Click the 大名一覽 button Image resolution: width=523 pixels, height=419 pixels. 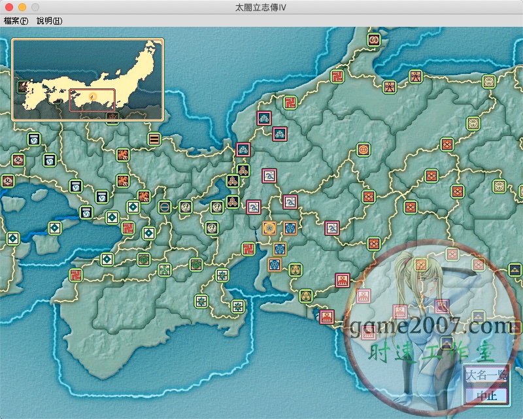486,375
